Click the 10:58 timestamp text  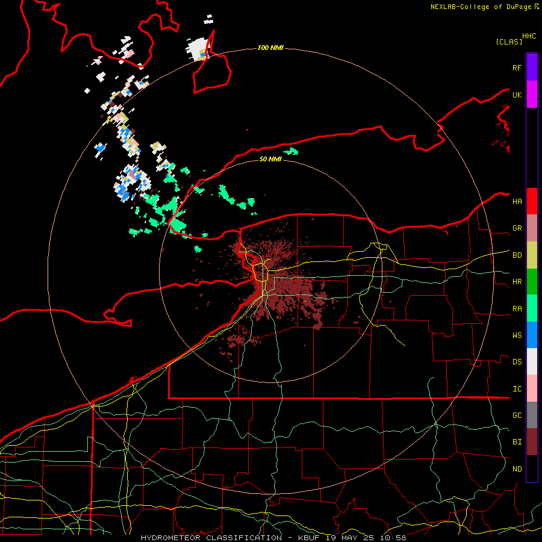(x=393, y=538)
